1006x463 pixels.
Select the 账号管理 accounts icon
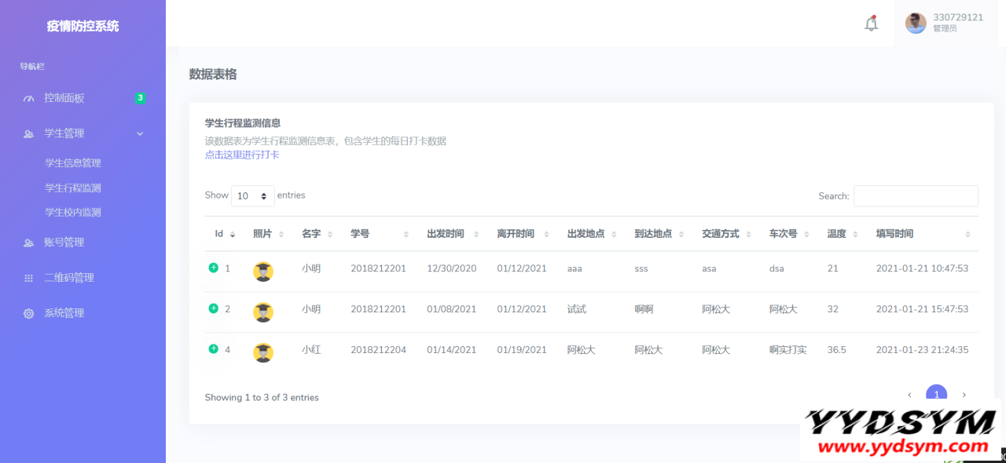[x=29, y=242]
